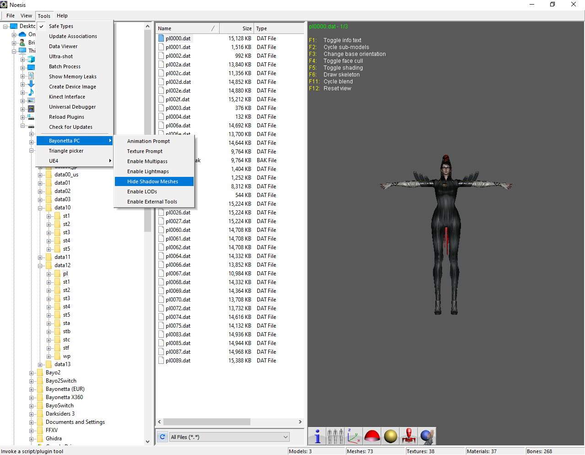Click the Pictures icon in tree

pyautogui.click(x=31, y=100)
